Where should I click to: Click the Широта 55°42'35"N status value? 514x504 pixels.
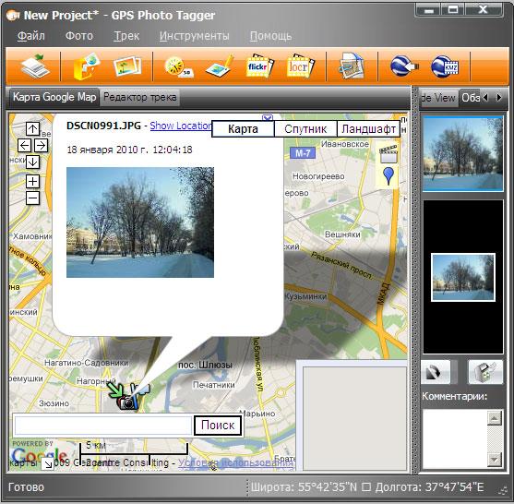point(304,487)
